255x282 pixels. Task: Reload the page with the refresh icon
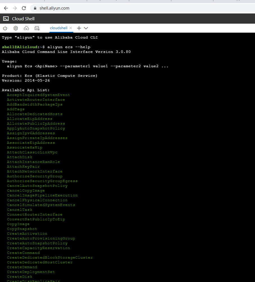tap(24, 8)
